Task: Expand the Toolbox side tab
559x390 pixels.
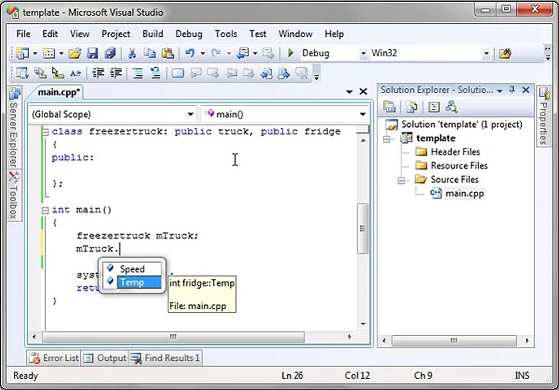Action: (14, 195)
